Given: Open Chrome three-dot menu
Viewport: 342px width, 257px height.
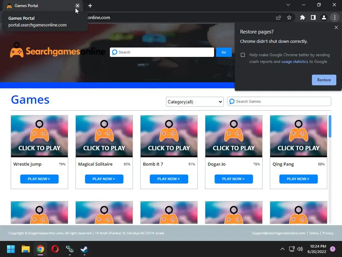Looking at the screenshot, I should [335, 18].
